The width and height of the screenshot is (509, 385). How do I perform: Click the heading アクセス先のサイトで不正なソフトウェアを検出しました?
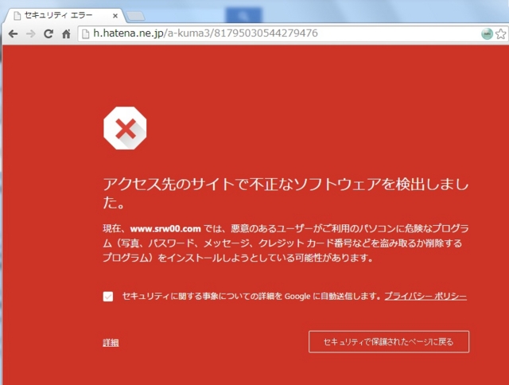coord(286,193)
